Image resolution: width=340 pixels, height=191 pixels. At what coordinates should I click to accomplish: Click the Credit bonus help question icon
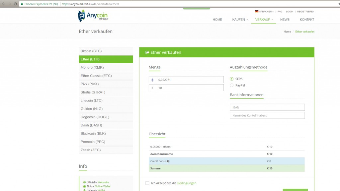tap(168, 161)
